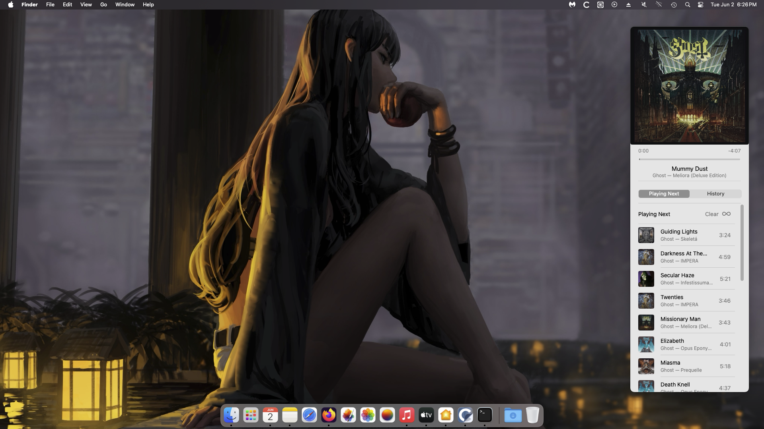
Task: Click the eject menu bar icon
Action: (629, 5)
